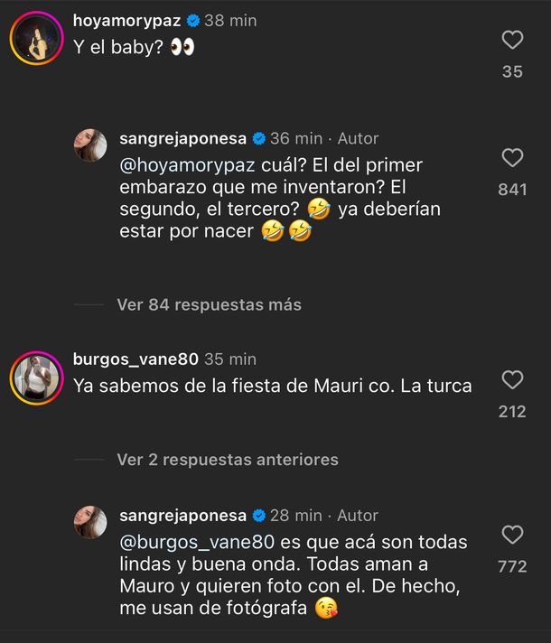Expand "Ver 2 respuestas anteriores"

[228, 460]
